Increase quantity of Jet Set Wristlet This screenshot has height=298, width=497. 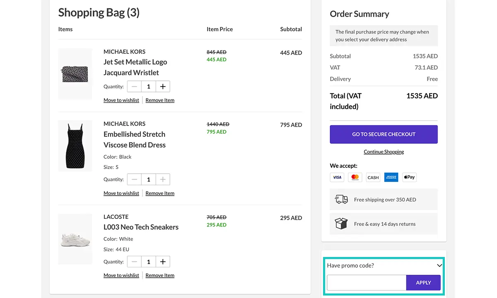[163, 87]
